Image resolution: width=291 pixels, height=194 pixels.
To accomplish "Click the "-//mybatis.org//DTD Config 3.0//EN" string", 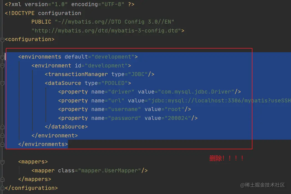I will tap(115, 22).
